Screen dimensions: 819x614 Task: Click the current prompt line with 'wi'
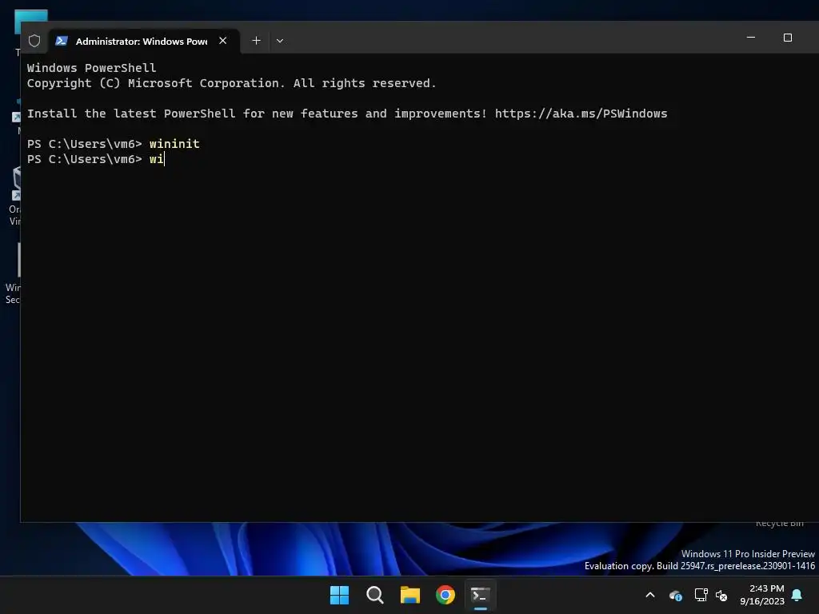pos(96,159)
